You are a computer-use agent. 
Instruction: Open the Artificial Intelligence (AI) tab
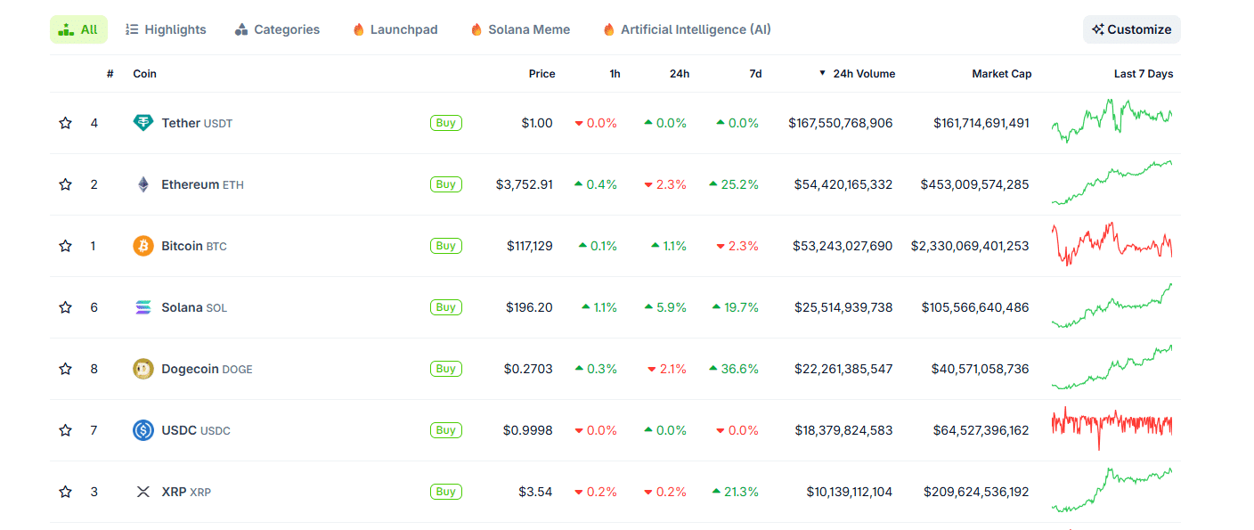click(x=687, y=29)
